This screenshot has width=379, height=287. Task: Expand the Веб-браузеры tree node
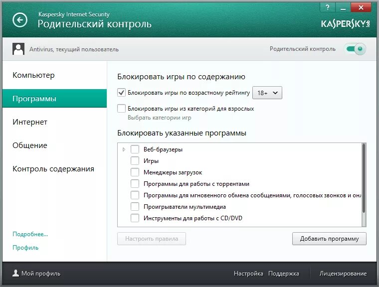coord(124,149)
